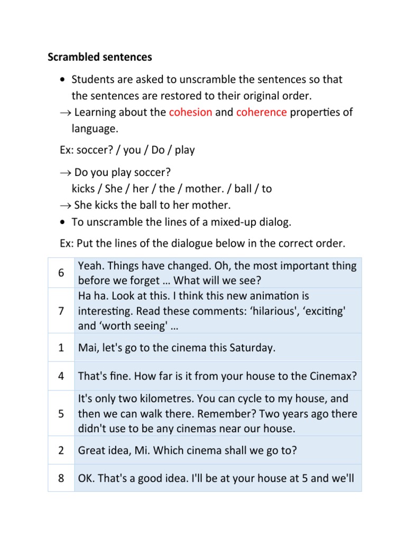Click the bullet about unscrambling a mixed-up dialog
The height and width of the screenshot is (541, 406).
pyautogui.click(x=181, y=222)
